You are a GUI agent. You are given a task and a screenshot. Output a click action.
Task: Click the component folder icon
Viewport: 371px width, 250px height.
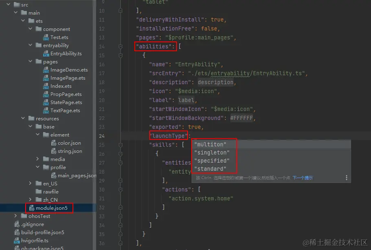coord(39,29)
